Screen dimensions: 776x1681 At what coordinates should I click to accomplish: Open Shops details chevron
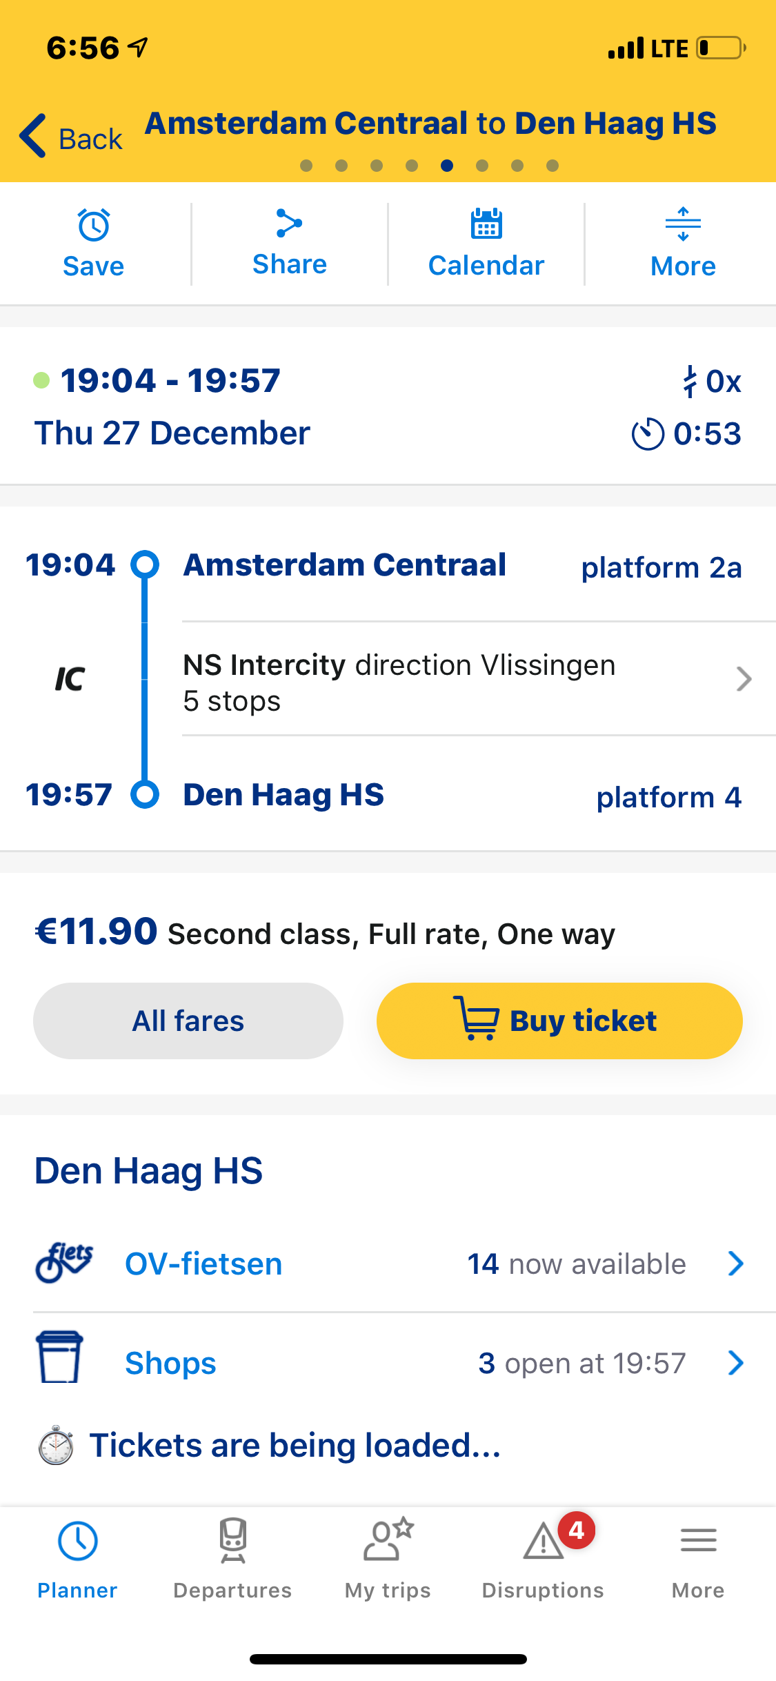pyautogui.click(x=736, y=1363)
